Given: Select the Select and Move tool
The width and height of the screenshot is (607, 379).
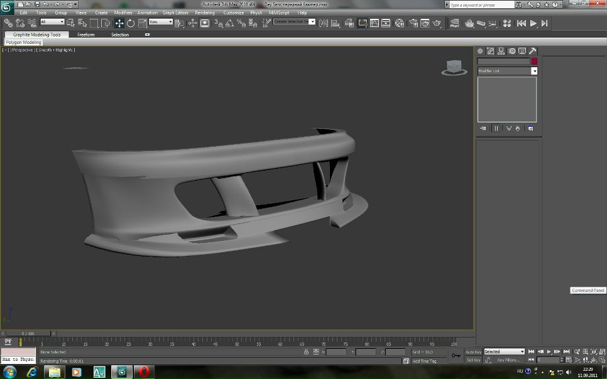Looking at the screenshot, I should [119, 23].
